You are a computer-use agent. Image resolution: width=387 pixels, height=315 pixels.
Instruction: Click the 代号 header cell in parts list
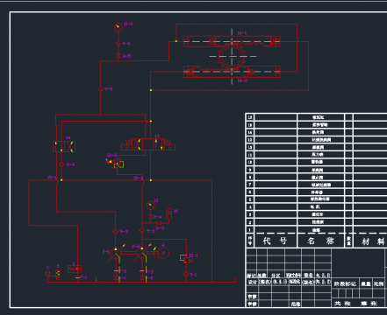(x=276, y=241)
